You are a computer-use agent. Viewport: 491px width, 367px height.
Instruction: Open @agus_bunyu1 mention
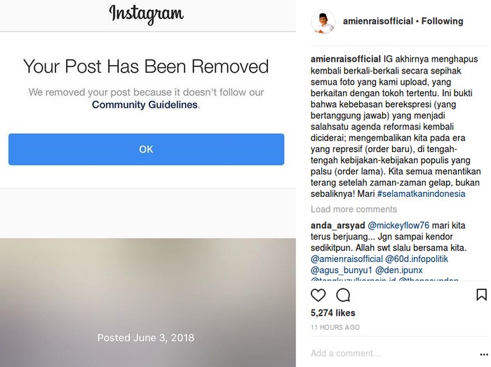342,270
